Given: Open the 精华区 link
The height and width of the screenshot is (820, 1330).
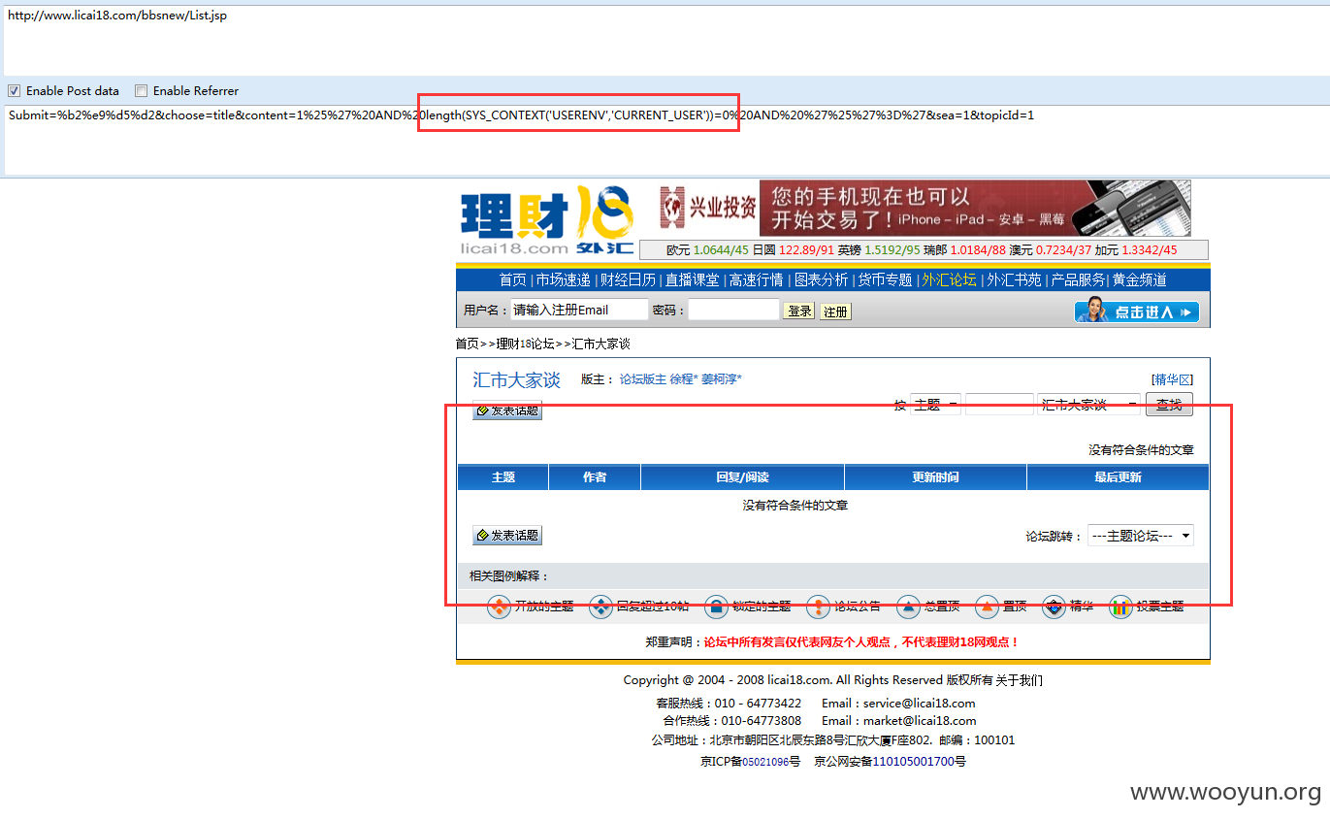Looking at the screenshot, I should (x=1172, y=379).
